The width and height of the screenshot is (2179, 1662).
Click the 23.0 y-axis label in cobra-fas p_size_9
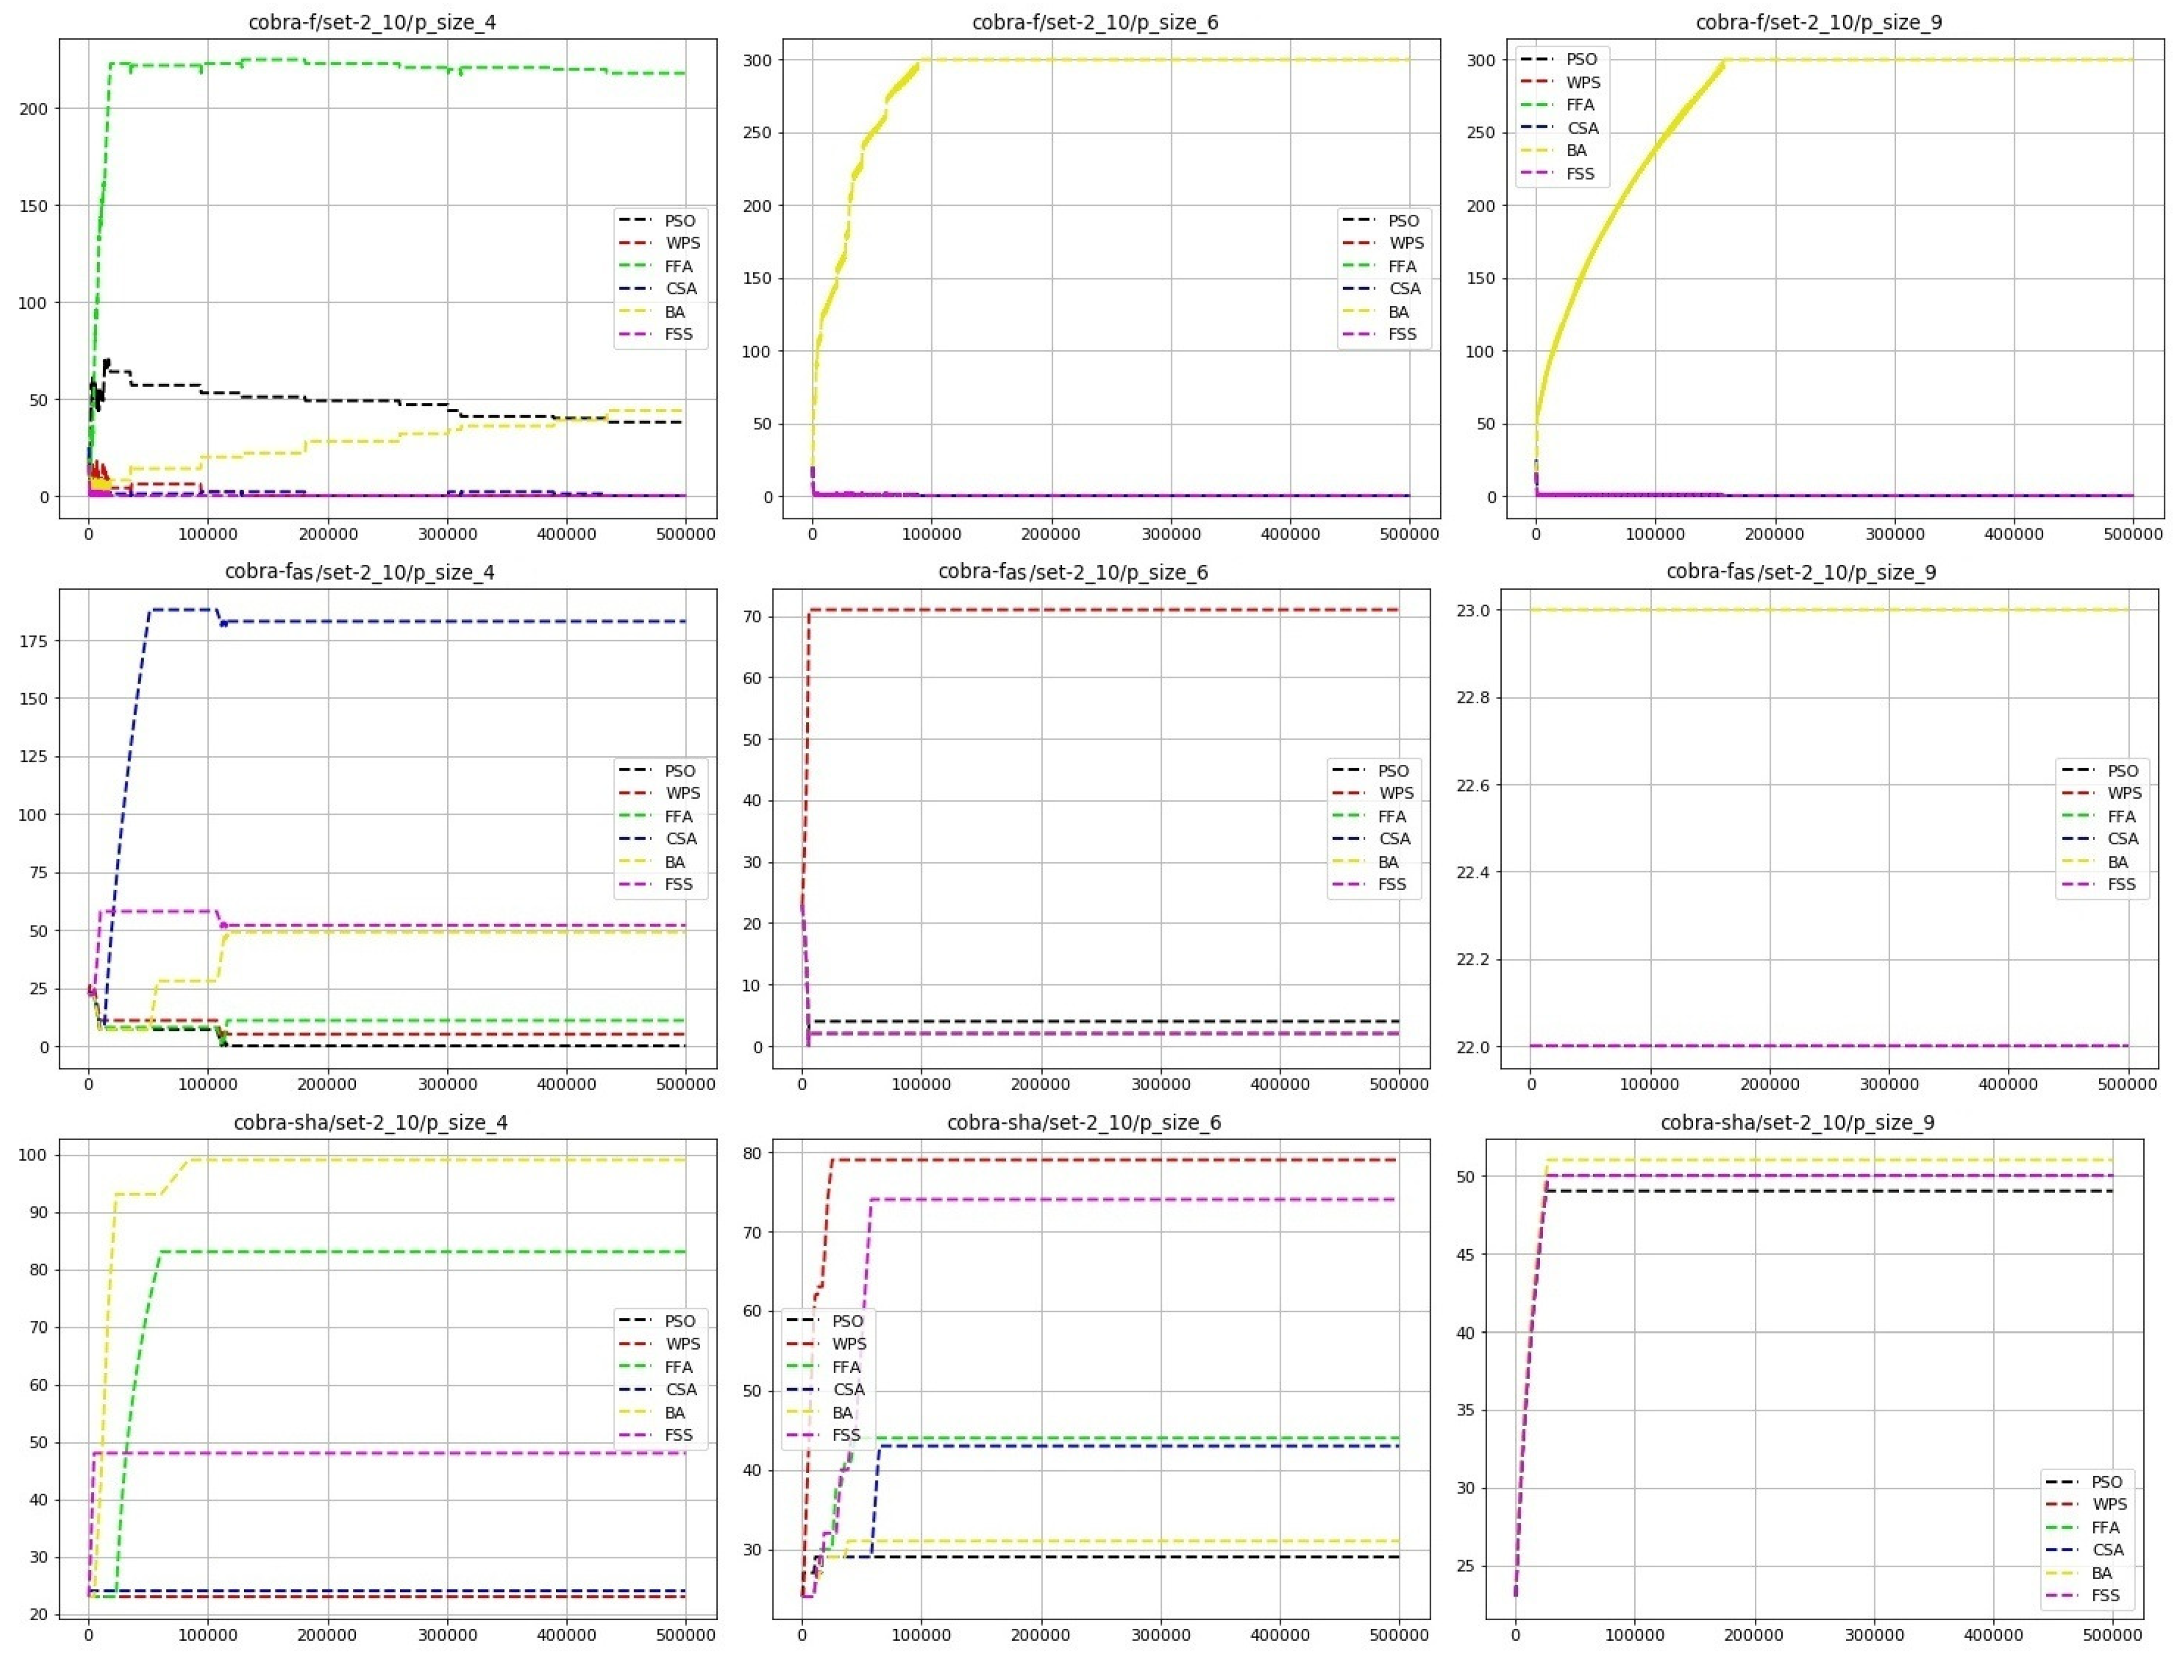click(x=1473, y=611)
